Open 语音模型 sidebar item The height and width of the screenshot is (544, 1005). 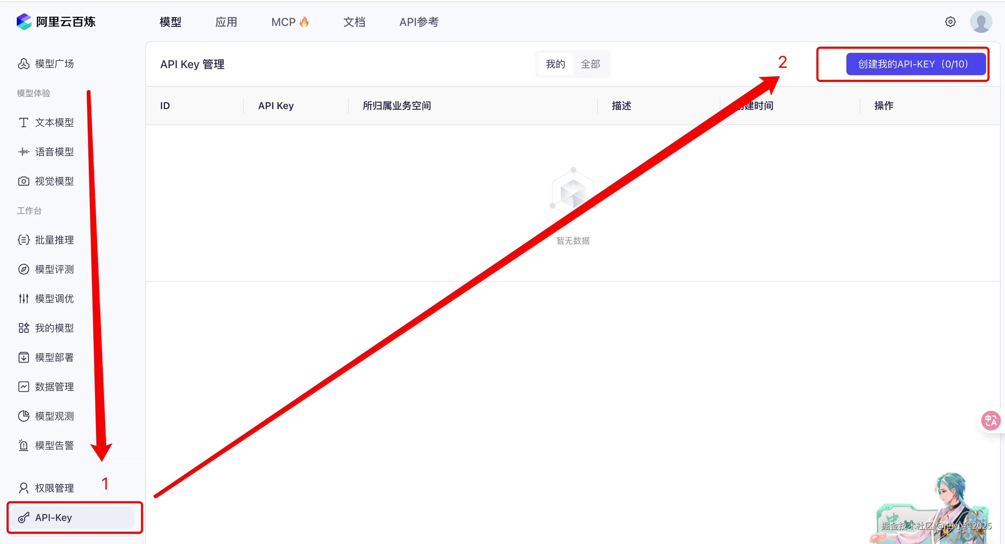point(54,152)
